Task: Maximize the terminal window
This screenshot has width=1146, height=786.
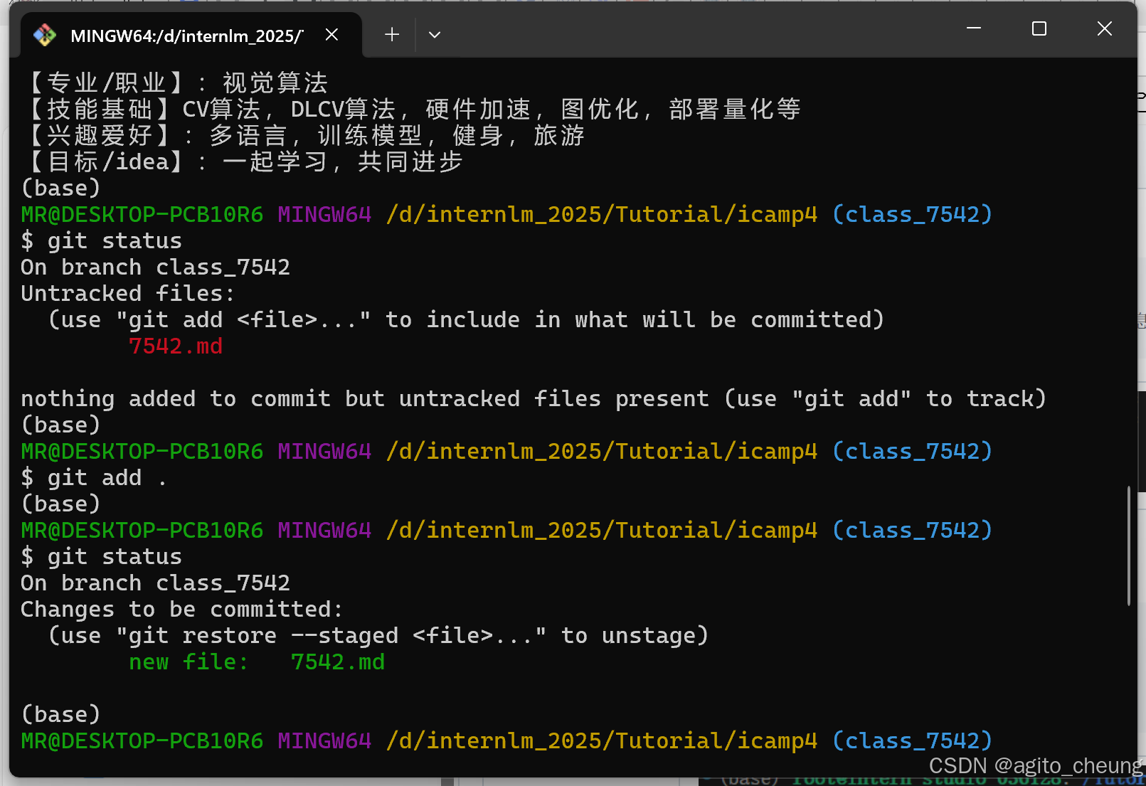Action: coord(1039,28)
